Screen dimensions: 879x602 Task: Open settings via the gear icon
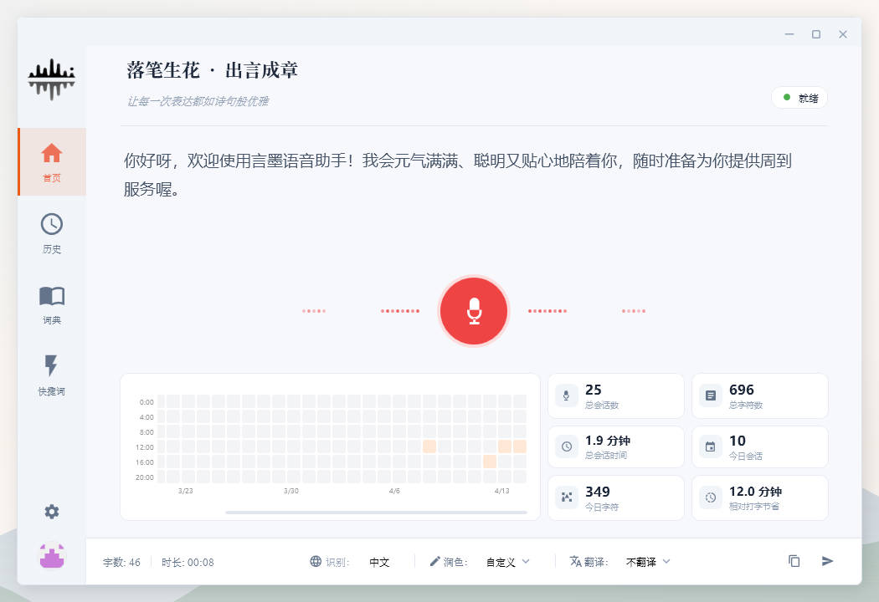click(x=52, y=511)
